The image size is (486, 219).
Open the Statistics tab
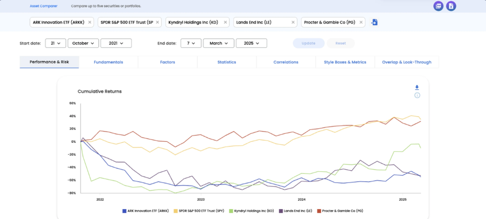[x=227, y=62]
